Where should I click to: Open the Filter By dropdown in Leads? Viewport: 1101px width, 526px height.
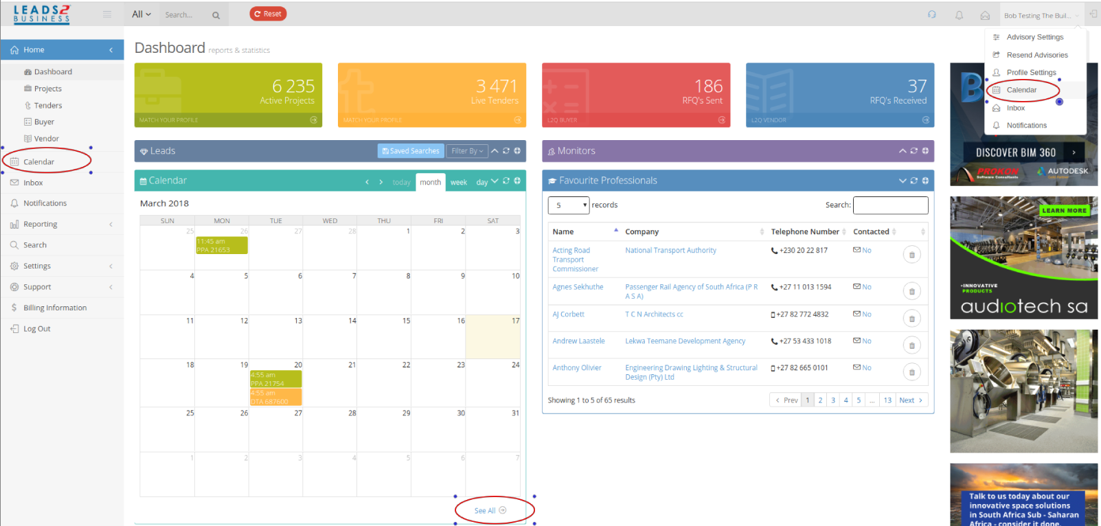pos(467,151)
